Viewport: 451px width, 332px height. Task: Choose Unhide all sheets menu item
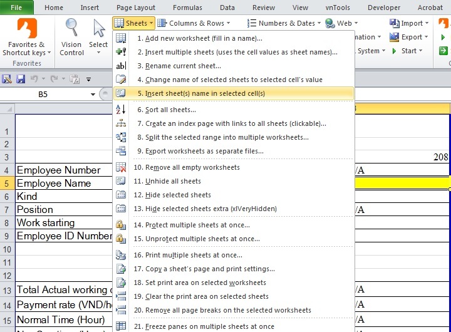(x=234, y=181)
